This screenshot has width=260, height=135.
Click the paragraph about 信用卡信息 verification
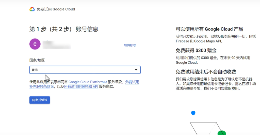[x=216, y=84]
